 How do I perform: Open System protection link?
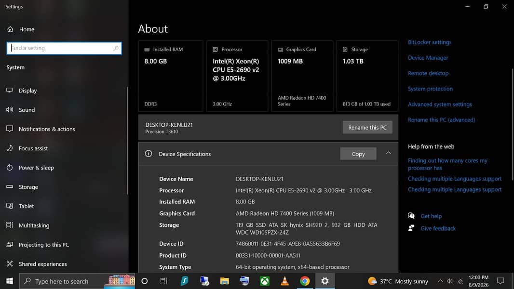pyautogui.click(x=430, y=89)
